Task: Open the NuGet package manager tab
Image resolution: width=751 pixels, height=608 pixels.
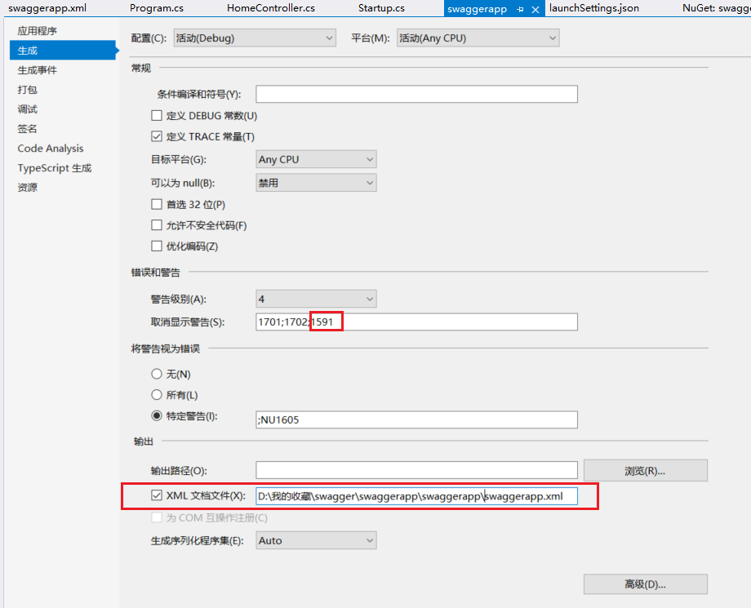Action: 716,8
